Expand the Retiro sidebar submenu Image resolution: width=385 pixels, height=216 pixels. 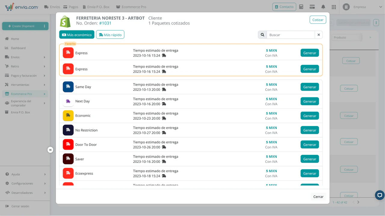(x=44, y=67)
